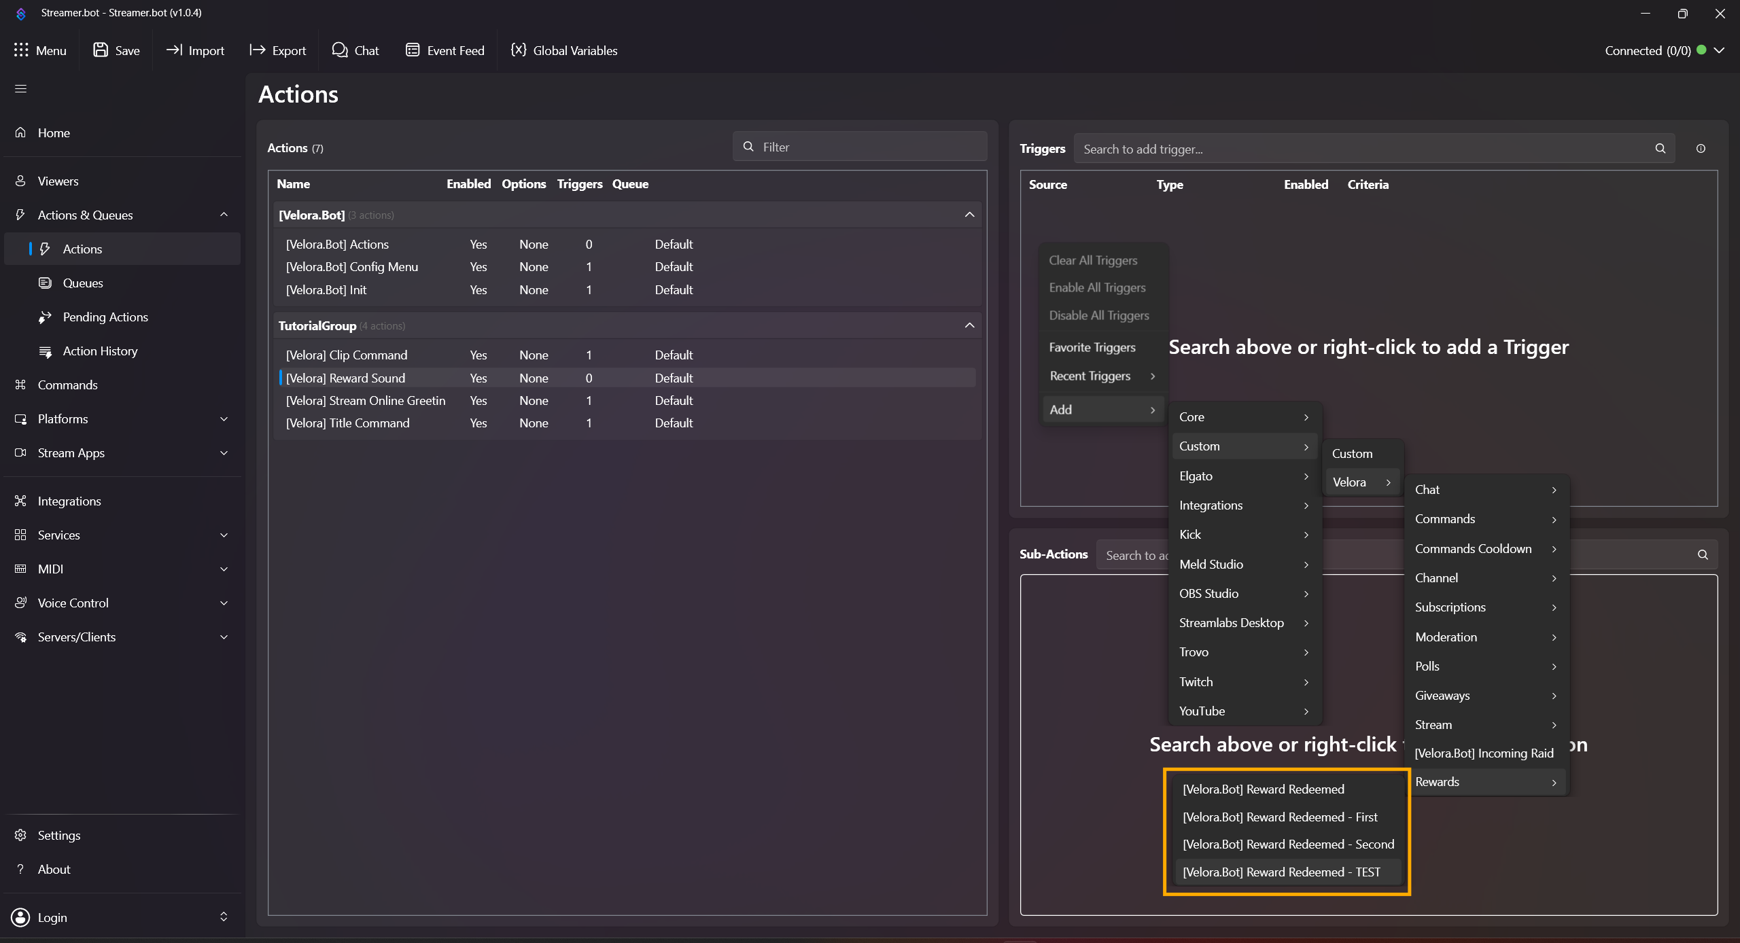The height and width of the screenshot is (943, 1740).
Task: Select the [Velora] Title Command action row
Action: [347, 423]
